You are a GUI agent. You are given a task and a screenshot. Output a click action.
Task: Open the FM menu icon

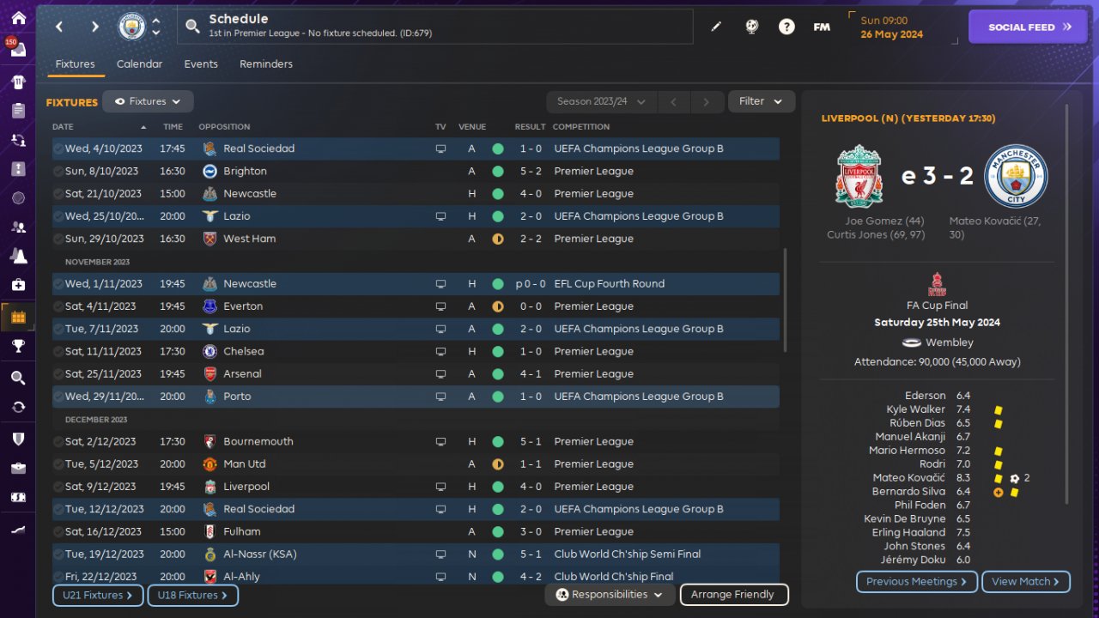[x=822, y=27]
